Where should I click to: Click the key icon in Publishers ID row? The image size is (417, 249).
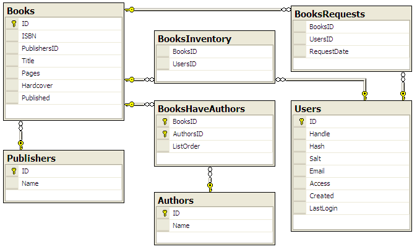13,171
